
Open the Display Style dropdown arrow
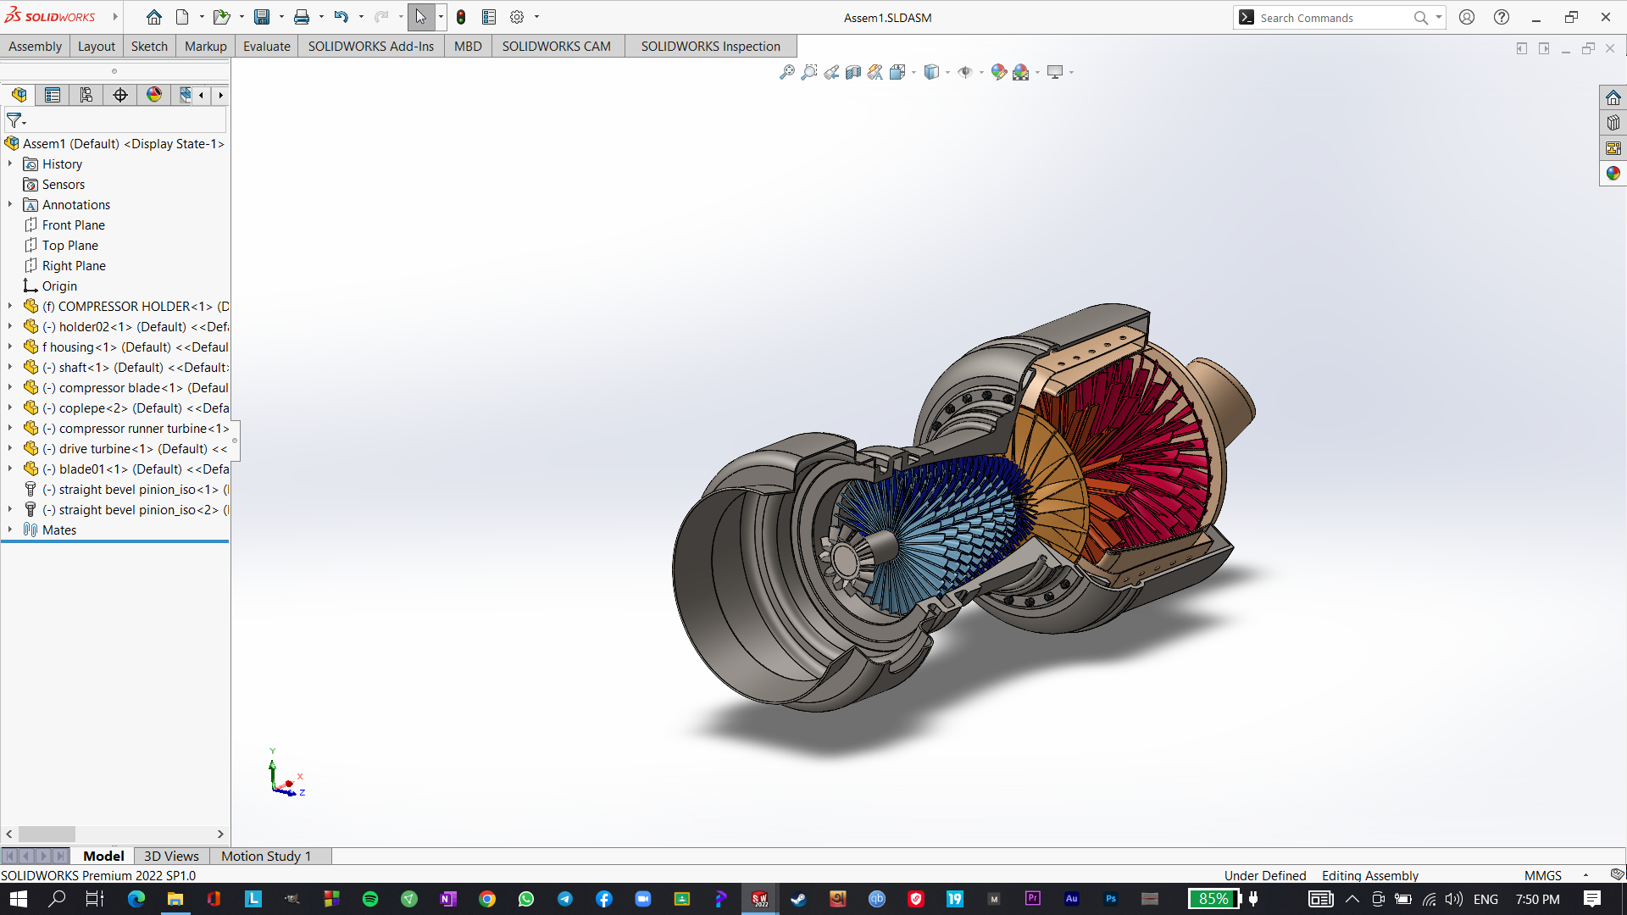[947, 73]
